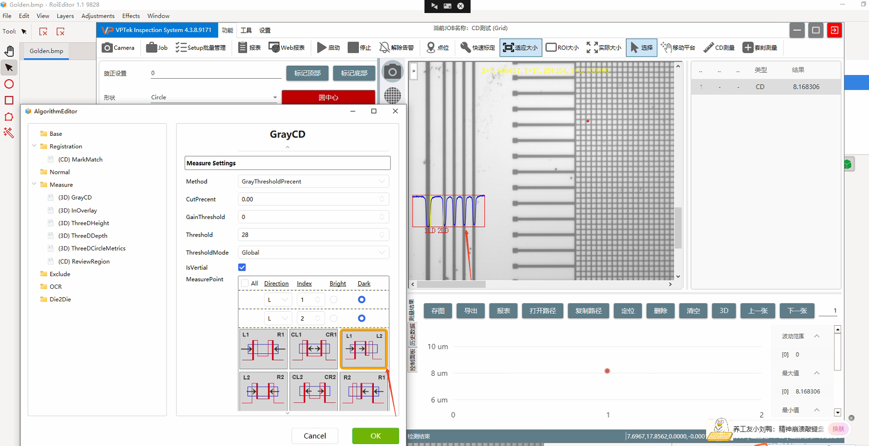
Task: Click the 停止 stop toolbar button
Action: click(x=360, y=48)
